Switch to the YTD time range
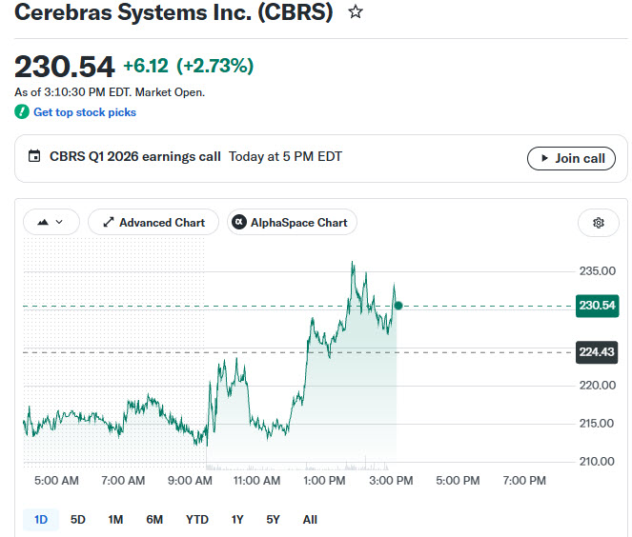The image size is (632, 537). click(x=197, y=520)
